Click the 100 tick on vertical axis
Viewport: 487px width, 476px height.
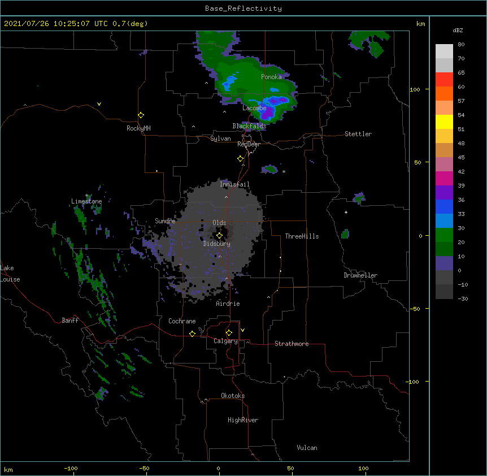[415, 89]
